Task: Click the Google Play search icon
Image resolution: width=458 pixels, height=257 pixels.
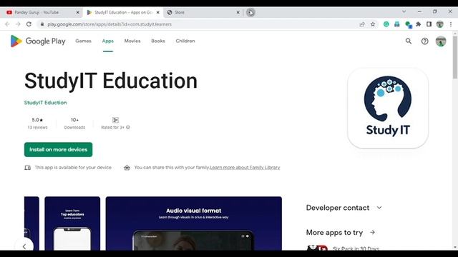Action: click(x=409, y=41)
